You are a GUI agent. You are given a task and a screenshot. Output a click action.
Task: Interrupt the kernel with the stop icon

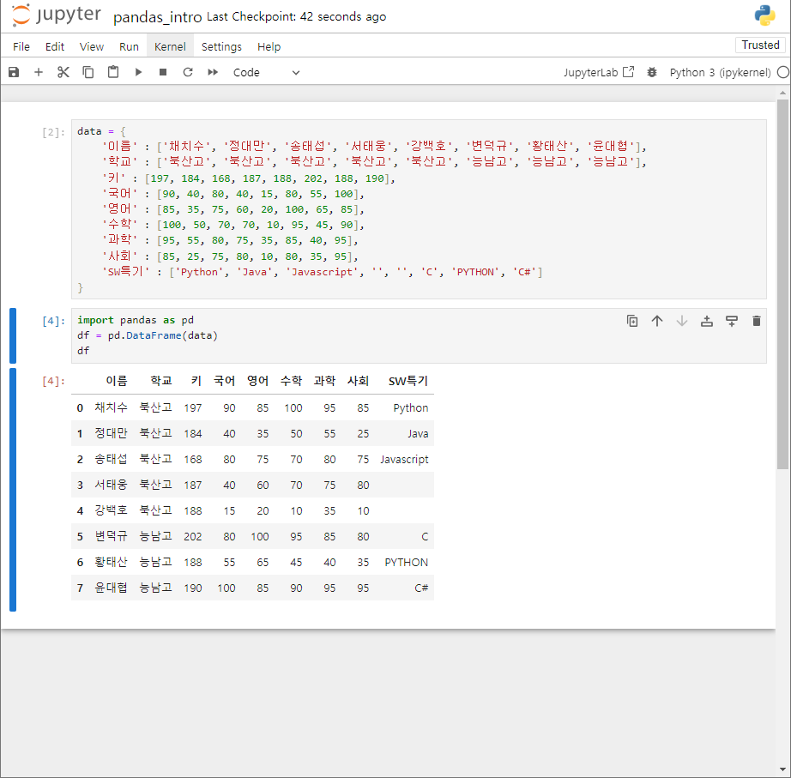pyautogui.click(x=163, y=72)
